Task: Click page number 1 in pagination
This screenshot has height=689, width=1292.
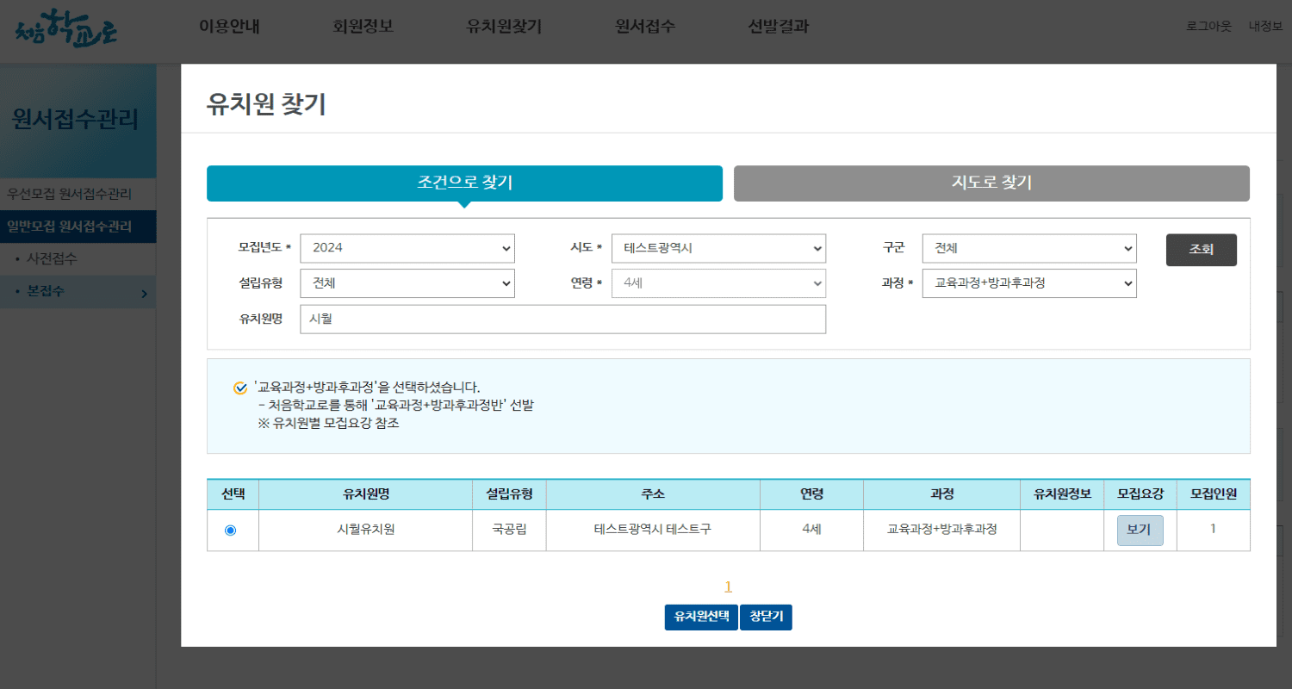Action: (728, 587)
